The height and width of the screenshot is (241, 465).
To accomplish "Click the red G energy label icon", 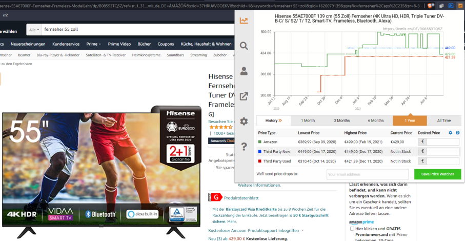I will (x=215, y=197).
